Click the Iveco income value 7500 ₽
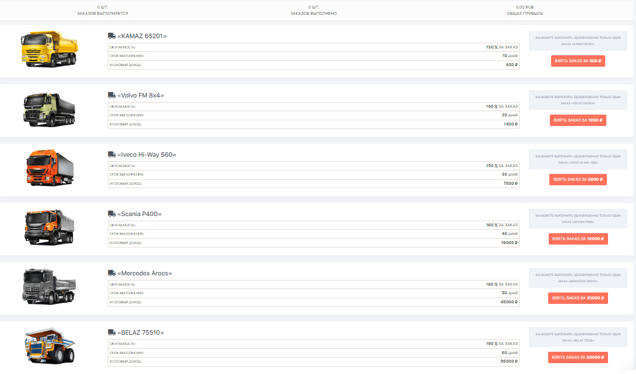Image resolution: width=636 pixels, height=374 pixels. click(511, 184)
